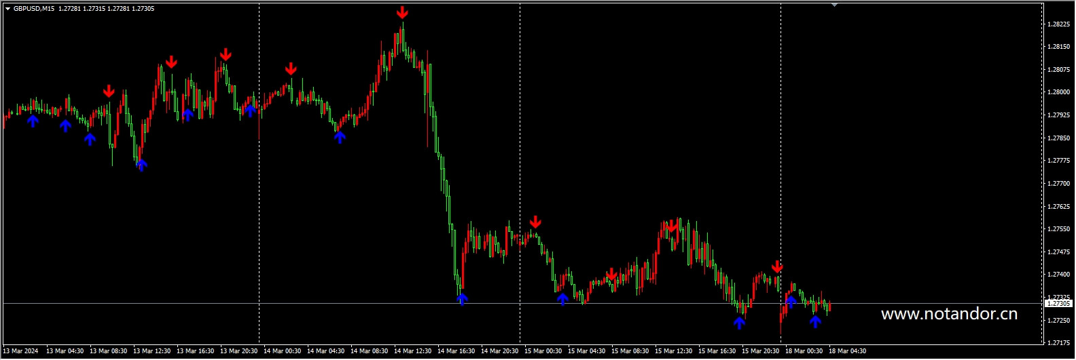Viewport: 1076px width, 360px height.
Task: Click the 15 Mar 00:30 label on the time axis
Action: tap(543, 351)
